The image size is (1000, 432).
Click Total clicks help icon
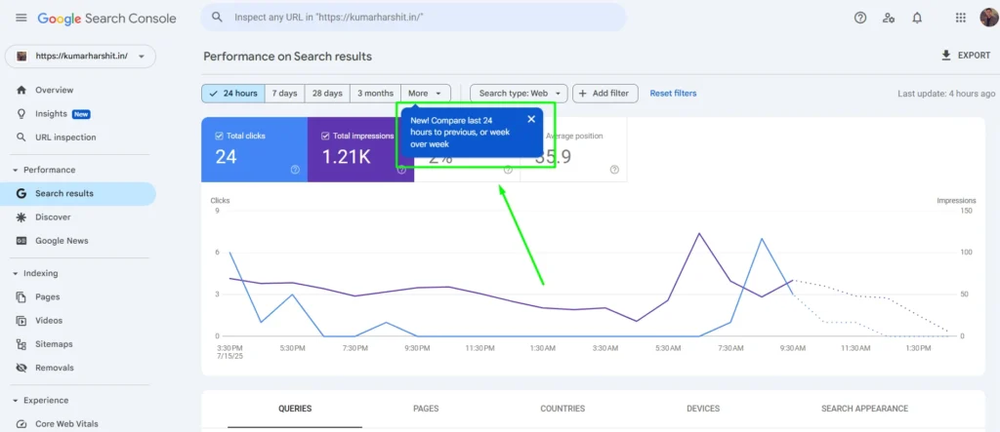pyautogui.click(x=295, y=170)
